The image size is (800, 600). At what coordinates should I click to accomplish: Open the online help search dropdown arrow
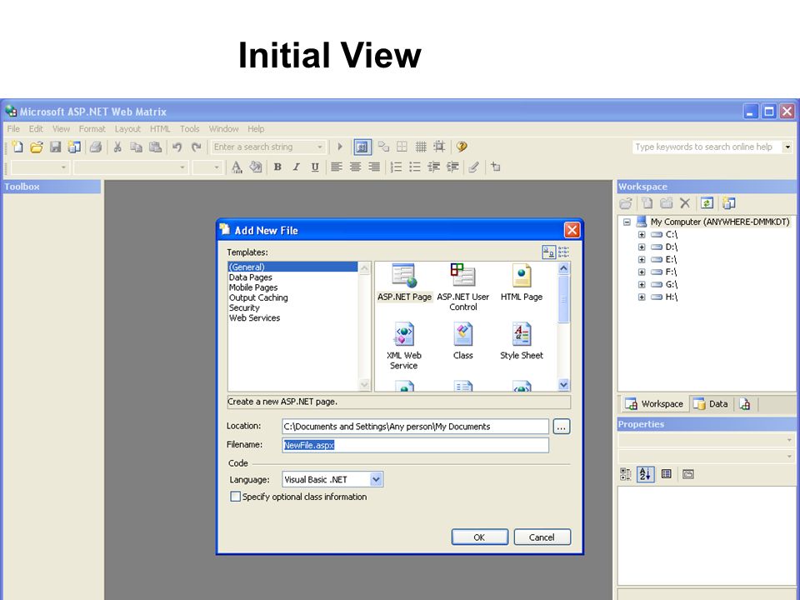[787, 147]
